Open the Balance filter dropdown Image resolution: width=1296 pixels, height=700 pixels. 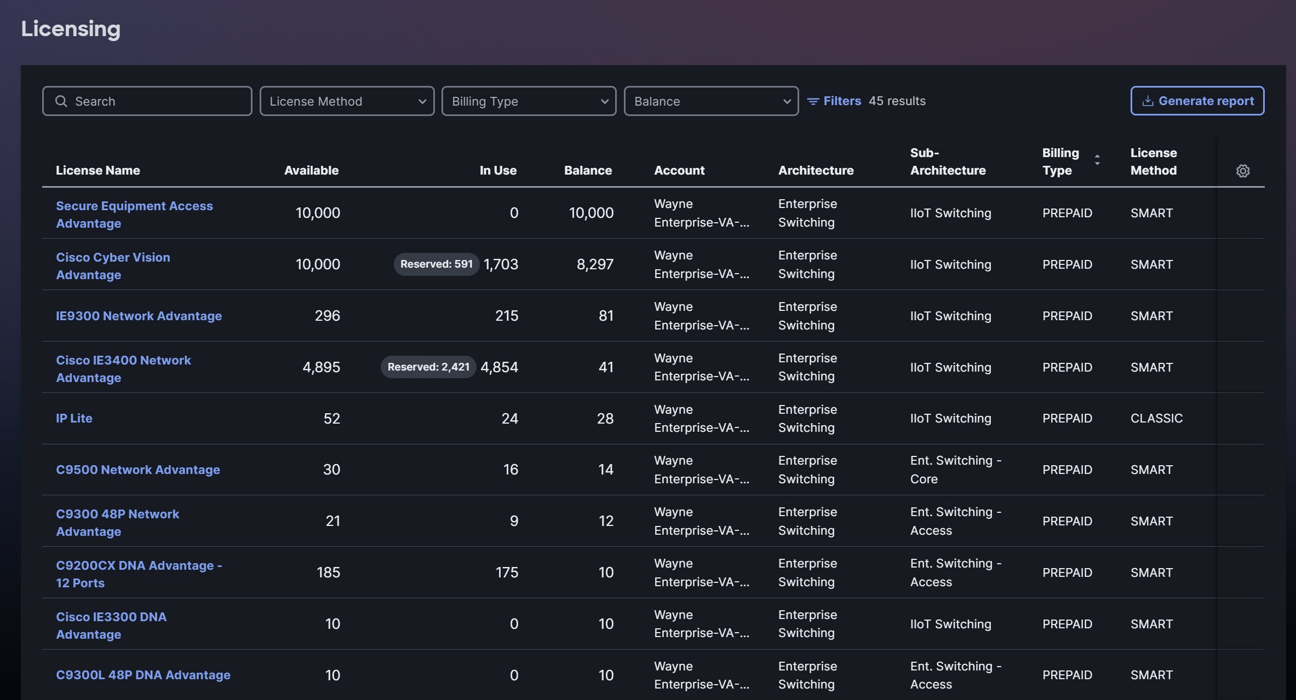[x=711, y=101]
